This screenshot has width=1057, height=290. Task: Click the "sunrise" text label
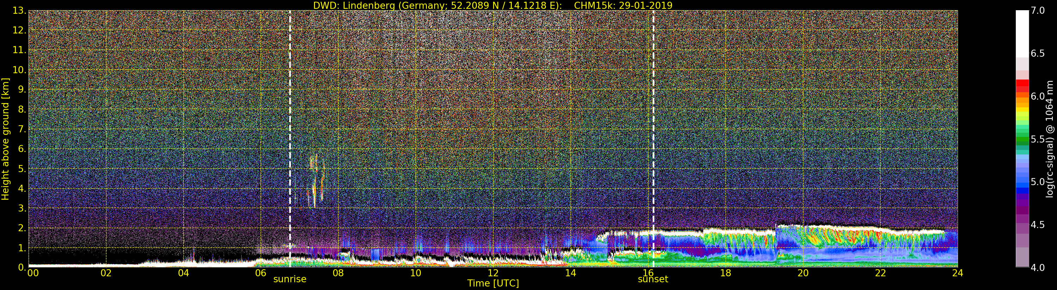(x=290, y=279)
